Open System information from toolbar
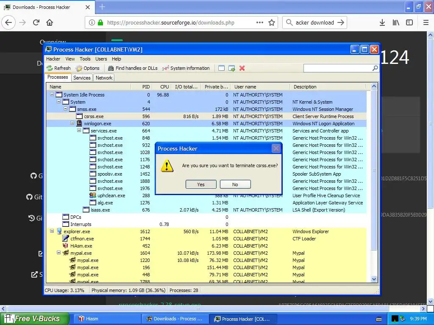434x325 pixels. 186,68
